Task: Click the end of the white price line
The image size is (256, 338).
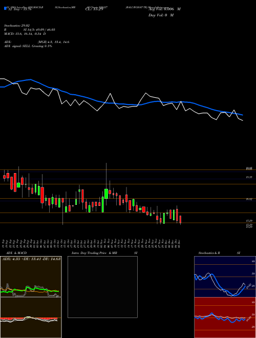Action: 243,120
